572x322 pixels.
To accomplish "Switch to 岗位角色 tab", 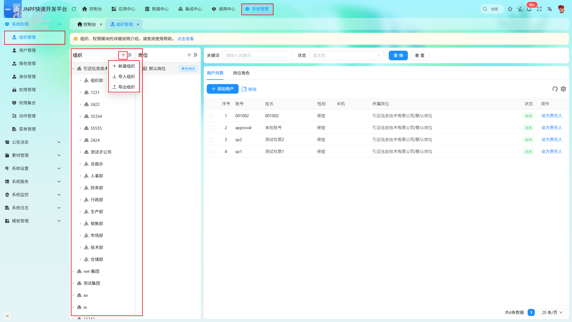I will (x=241, y=73).
